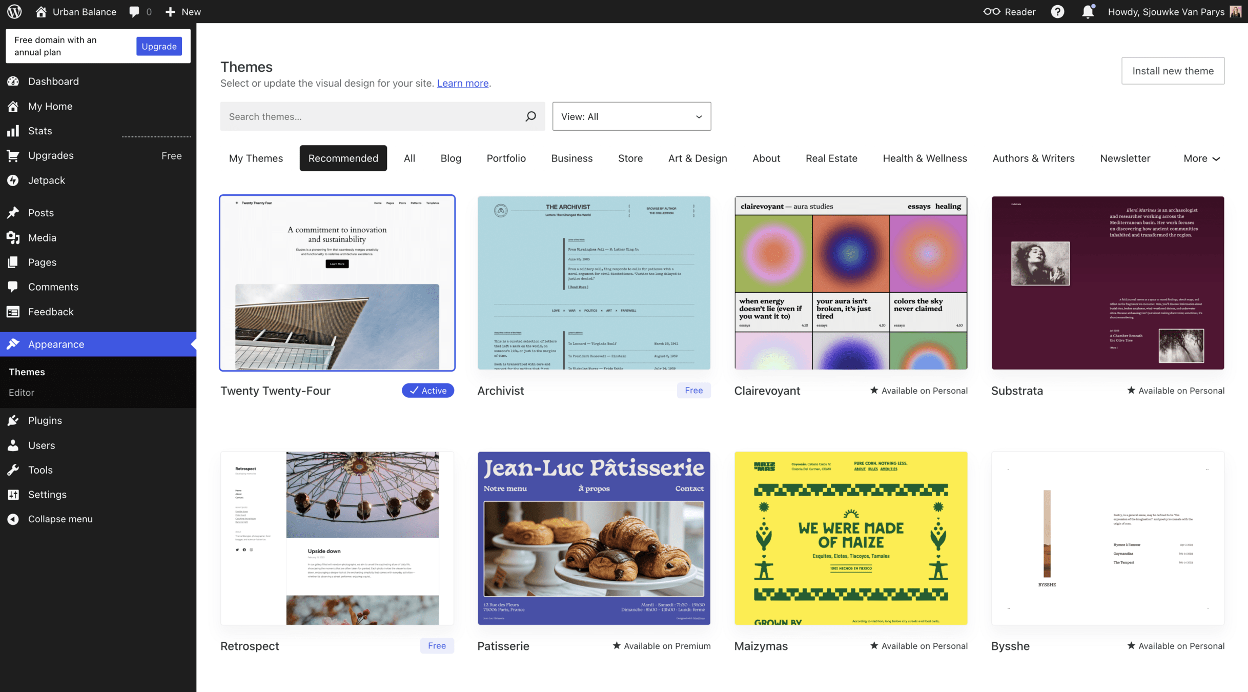The width and height of the screenshot is (1248, 692).
Task: Open Reader from the top bar
Action: click(1009, 11)
